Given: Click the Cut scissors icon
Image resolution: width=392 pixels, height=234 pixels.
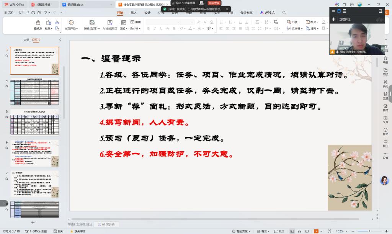Looking at the screenshot, I should coord(57,22).
